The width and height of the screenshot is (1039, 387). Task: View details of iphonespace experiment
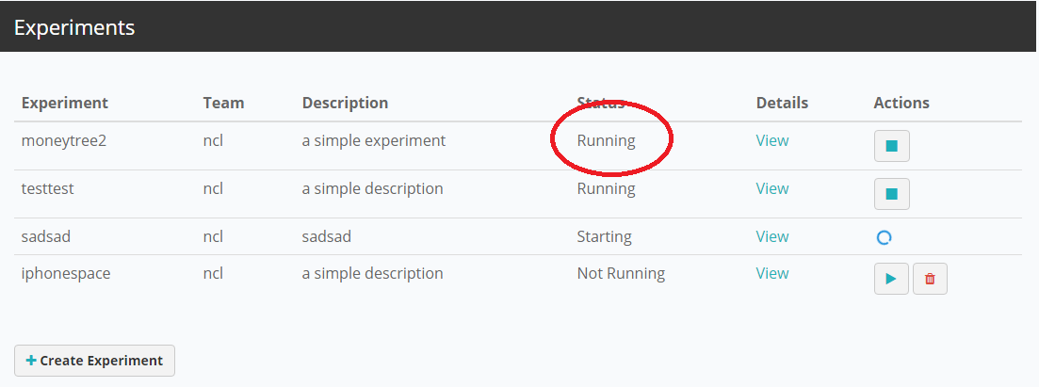tap(772, 273)
